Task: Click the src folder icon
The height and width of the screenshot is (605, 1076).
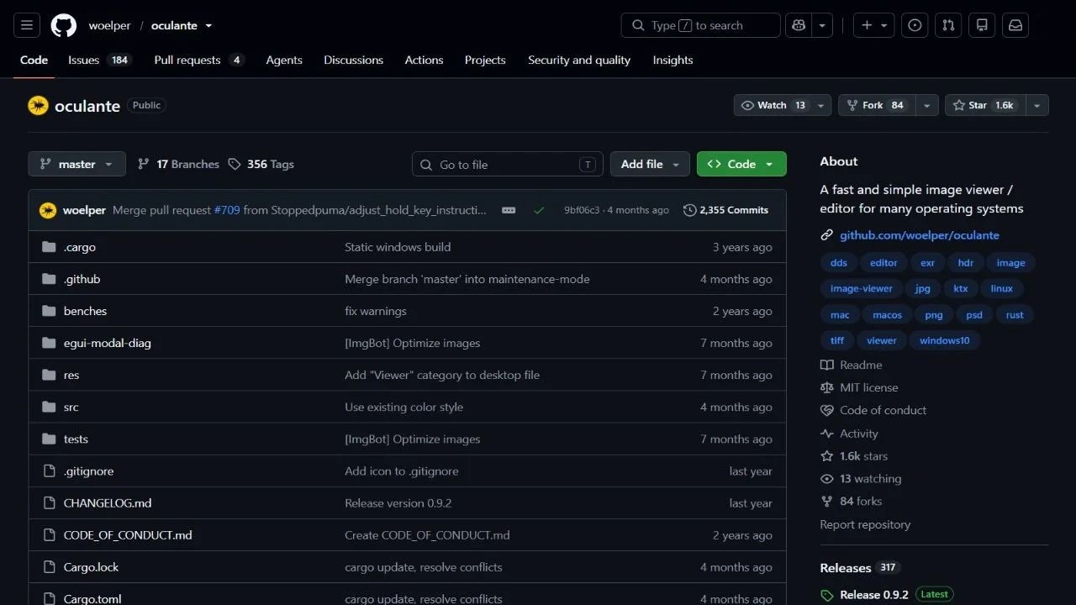Action: pos(49,407)
